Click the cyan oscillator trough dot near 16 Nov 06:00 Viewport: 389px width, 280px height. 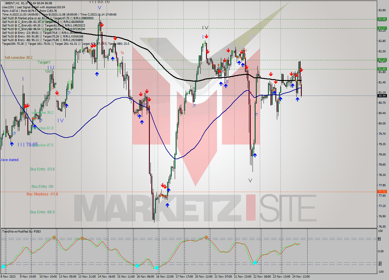click(137, 266)
